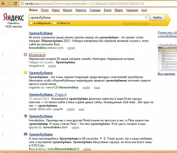Open the Почта tab
This screenshot has height=153, width=177.
click(45, 10)
